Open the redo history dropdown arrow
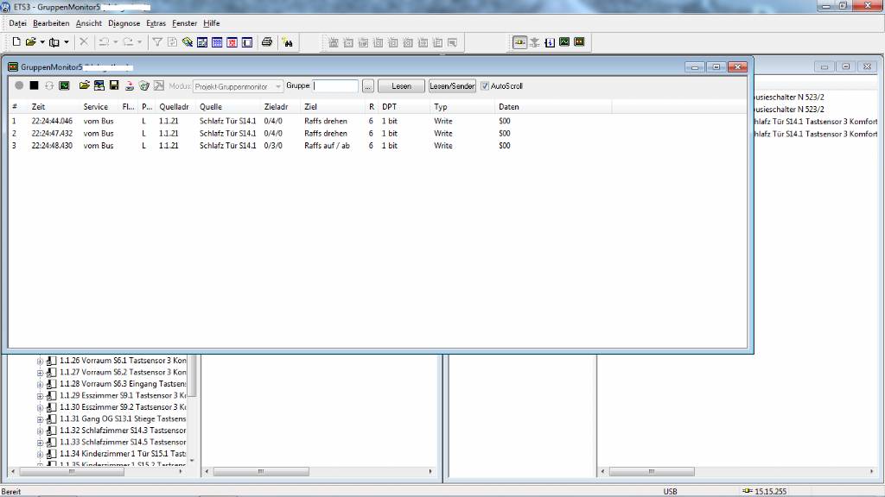 pos(139,42)
